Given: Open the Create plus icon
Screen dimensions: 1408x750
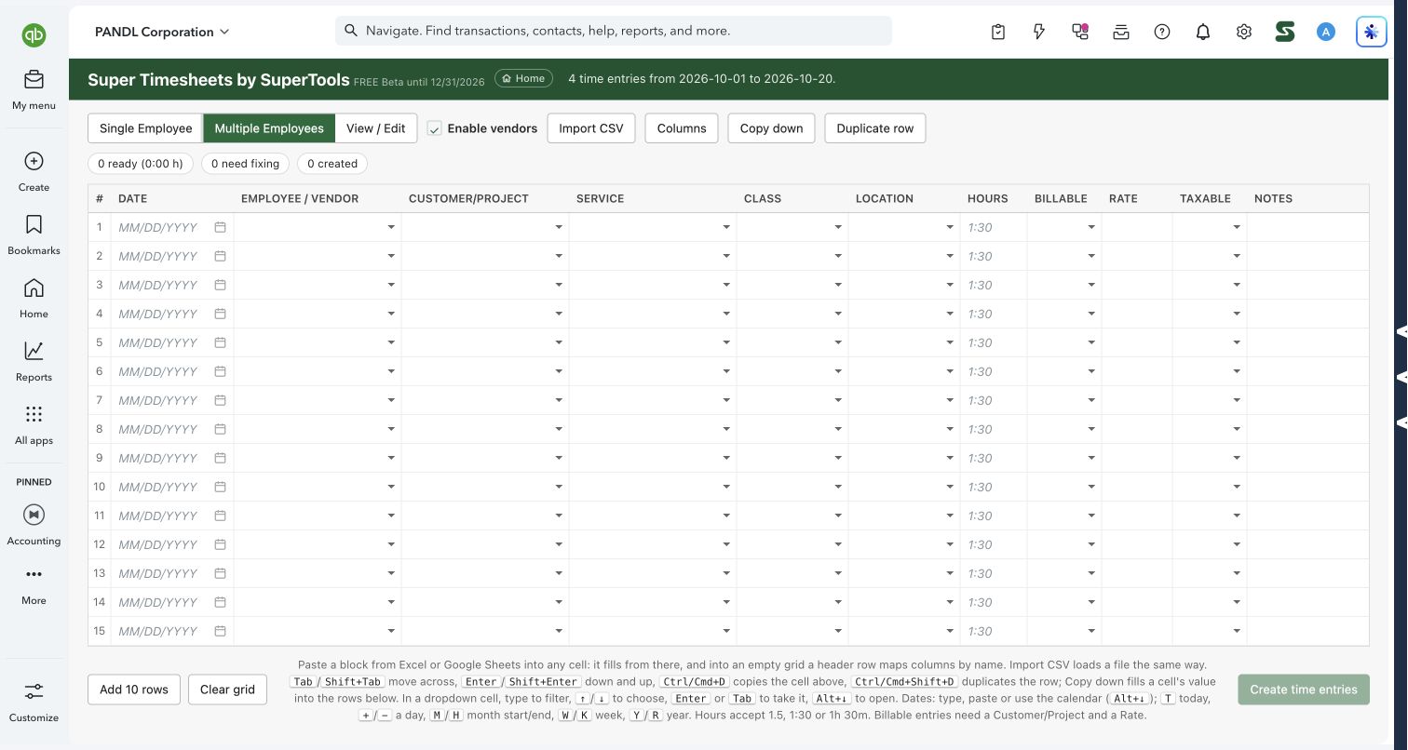Looking at the screenshot, I should point(34,161).
